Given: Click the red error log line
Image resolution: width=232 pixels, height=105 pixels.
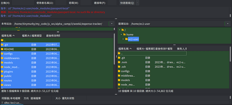Looking at the screenshot, I should (x=53, y=12).
